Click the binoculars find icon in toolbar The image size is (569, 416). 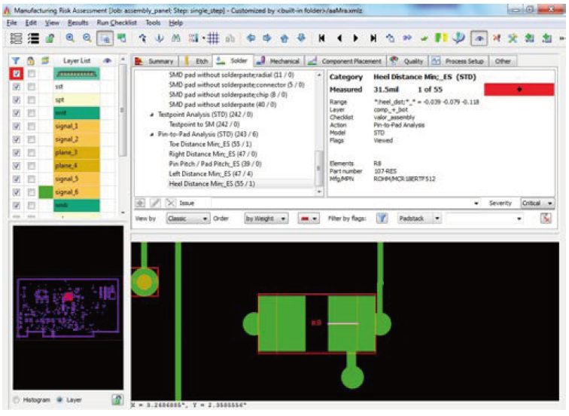pos(176,38)
